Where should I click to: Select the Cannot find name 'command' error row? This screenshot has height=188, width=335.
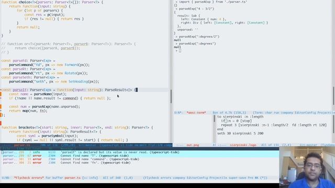(140, 159)
